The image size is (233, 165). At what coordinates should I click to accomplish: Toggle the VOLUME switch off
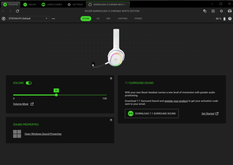[x=29, y=83]
